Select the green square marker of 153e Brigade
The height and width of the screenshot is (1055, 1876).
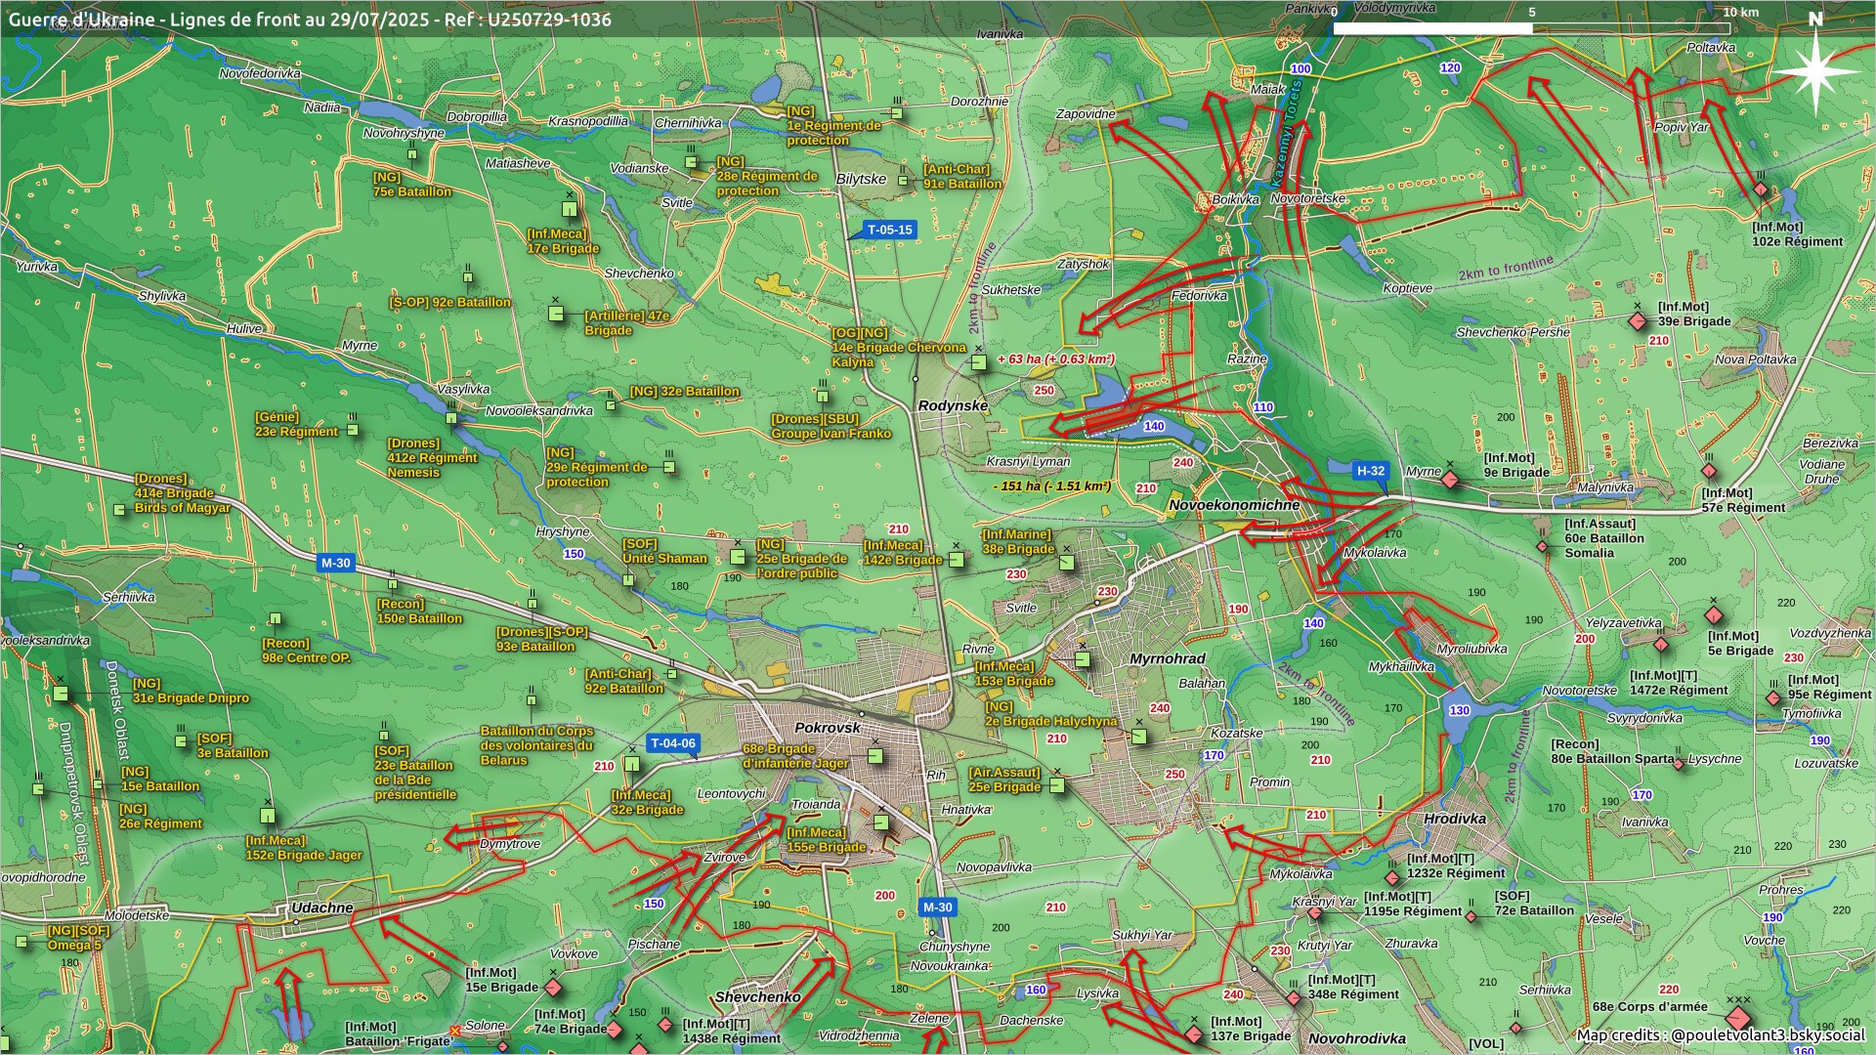coord(1082,659)
